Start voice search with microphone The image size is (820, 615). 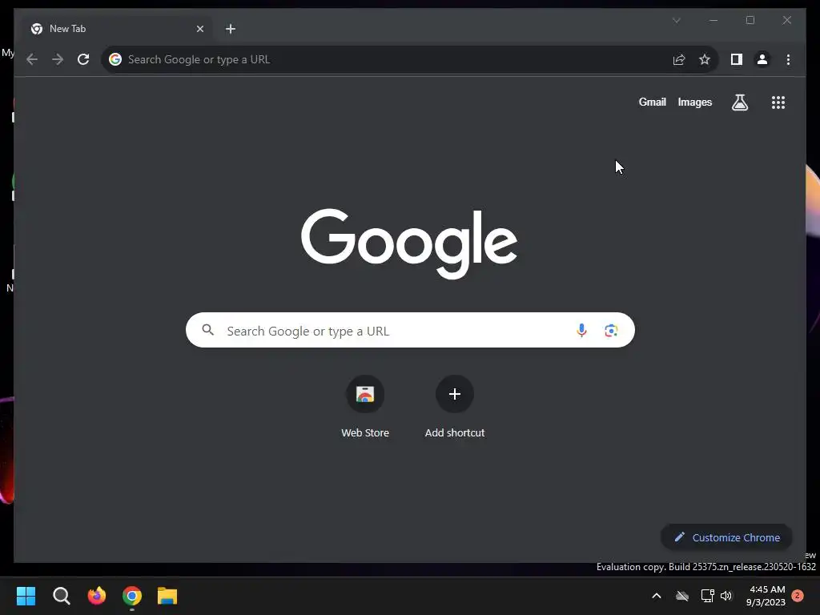point(581,331)
